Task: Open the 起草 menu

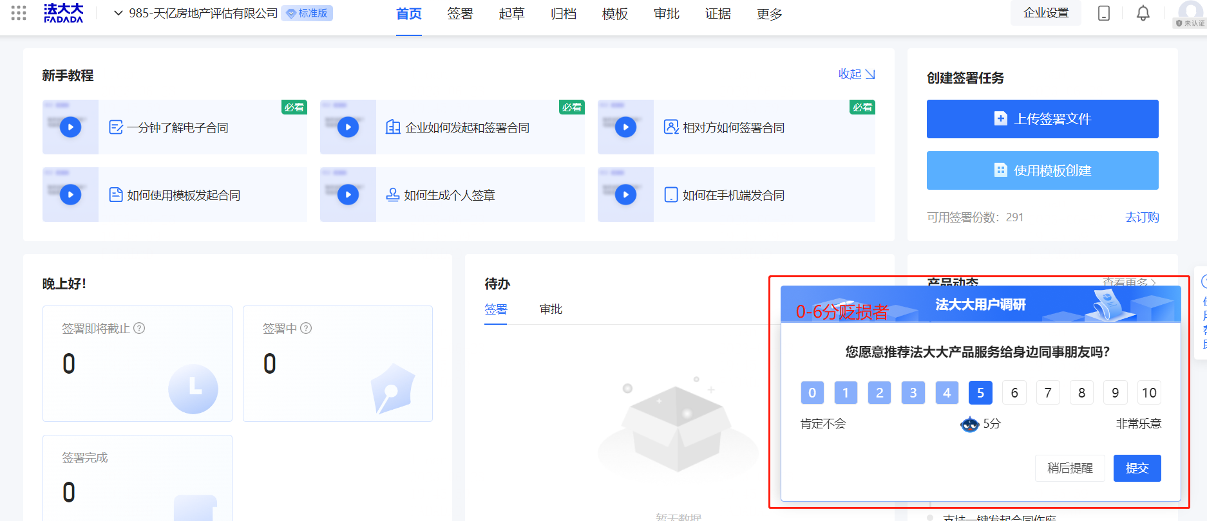Action: click(x=512, y=14)
